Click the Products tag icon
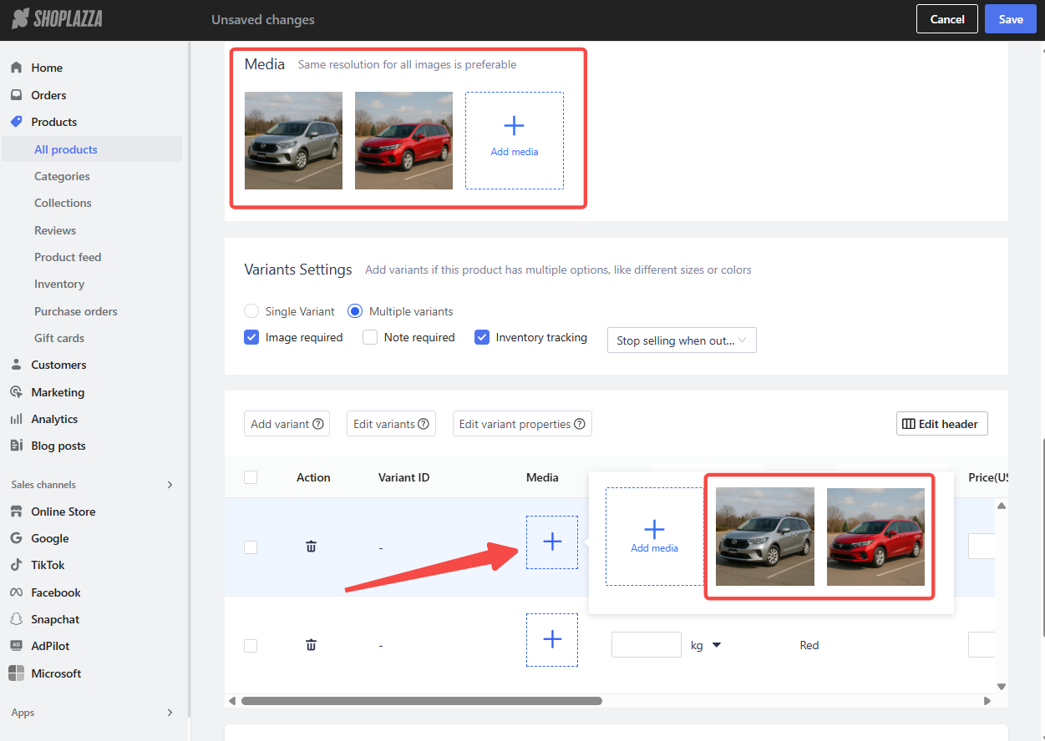The width and height of the screenshot is (1045, 741). point(16,122)
